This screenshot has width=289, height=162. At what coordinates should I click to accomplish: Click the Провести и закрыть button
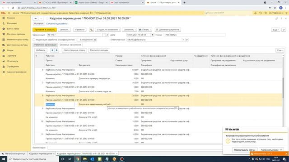pyautogui.click(x=45, y=30)
